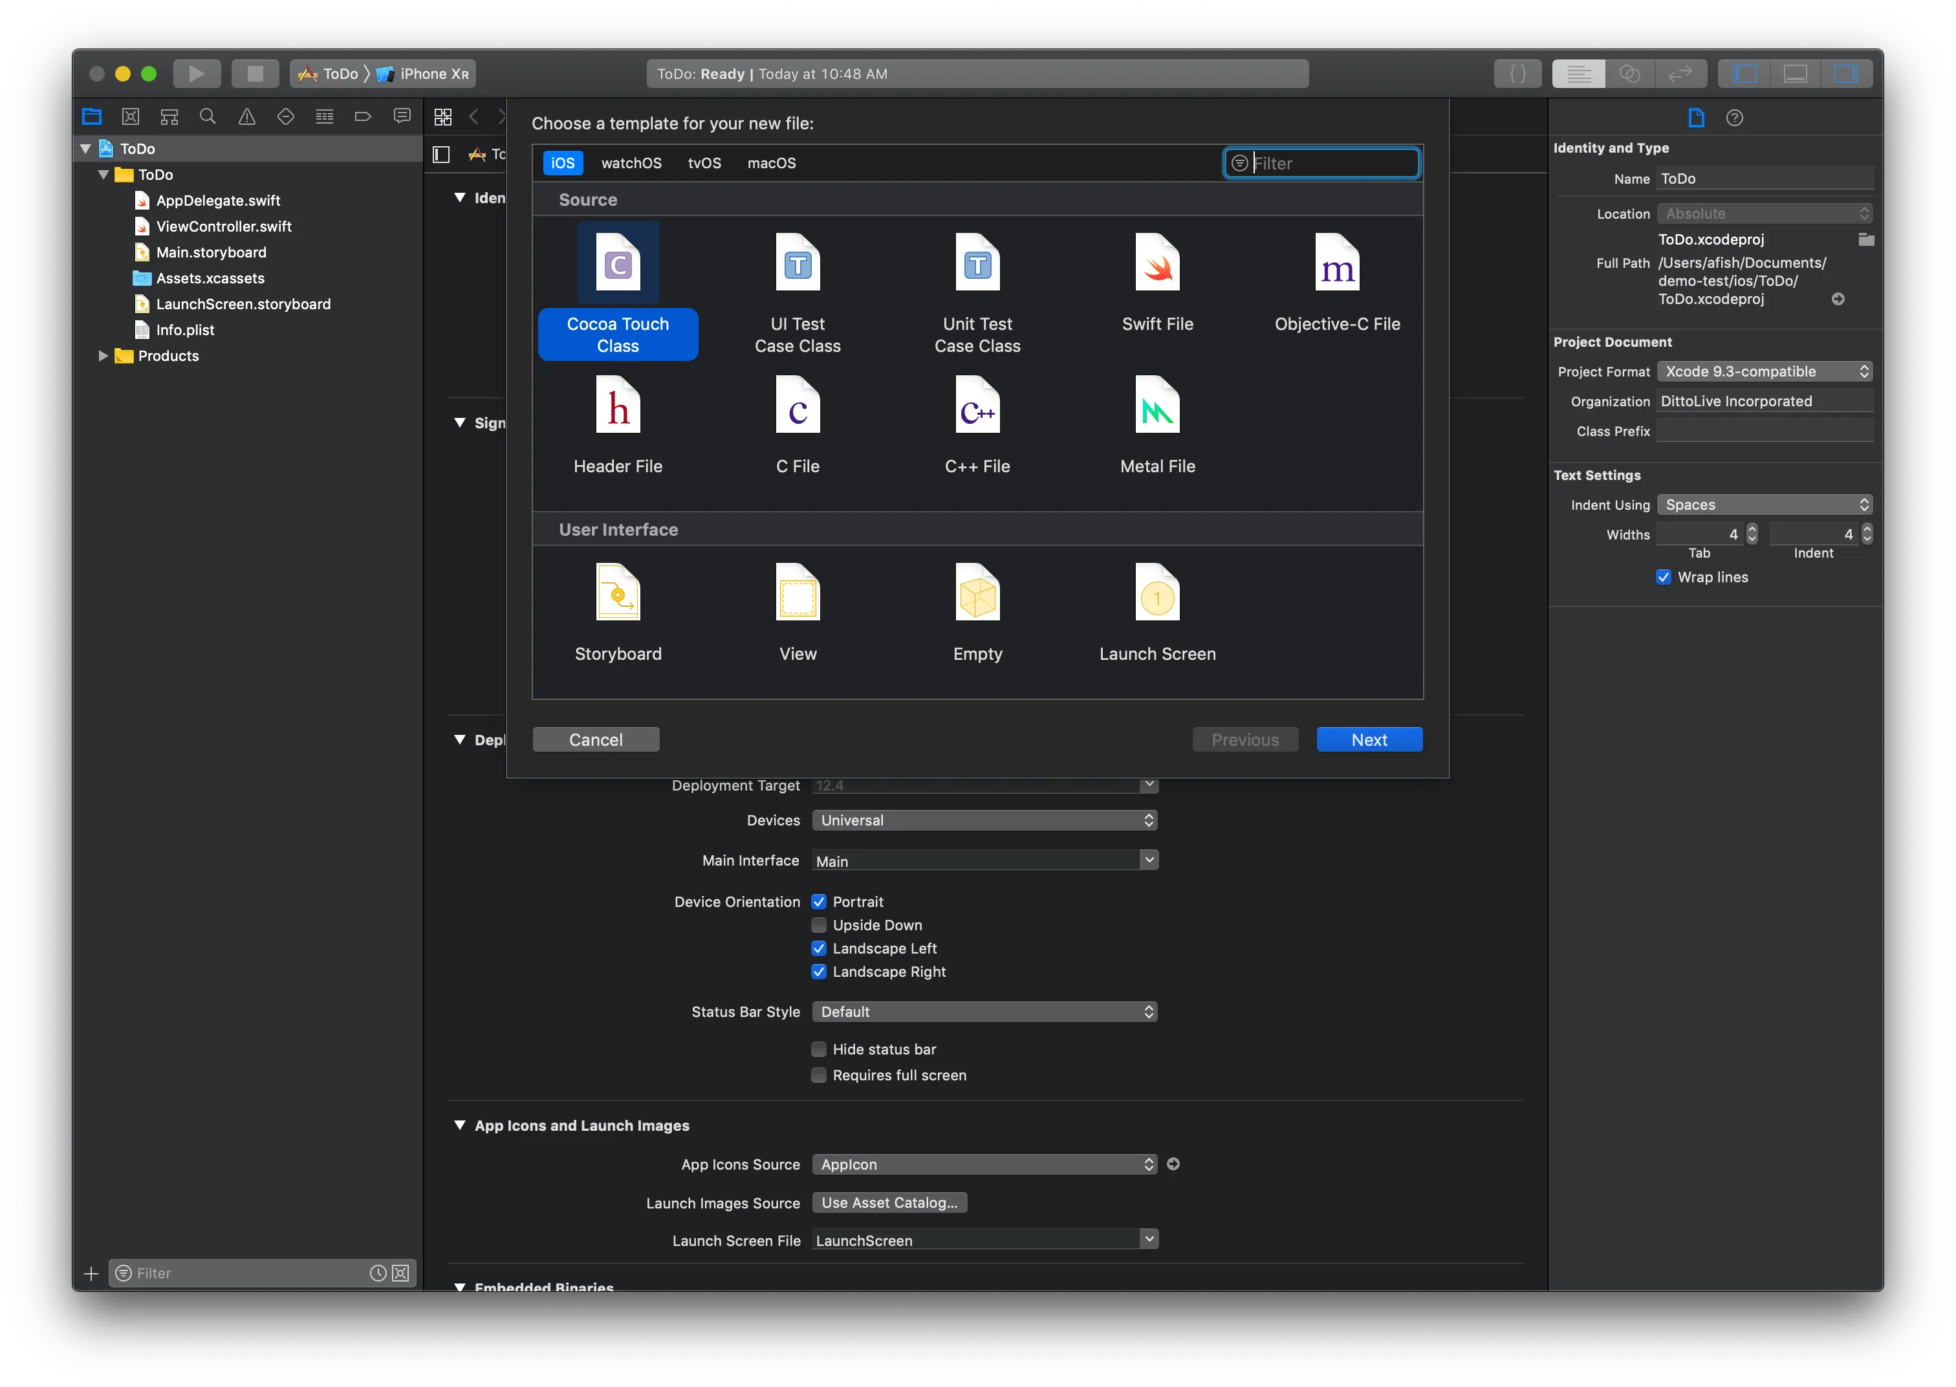Viewport: 1956px width, 1387px height.
Task: Stop the running scheme
Action: [254, 74]
